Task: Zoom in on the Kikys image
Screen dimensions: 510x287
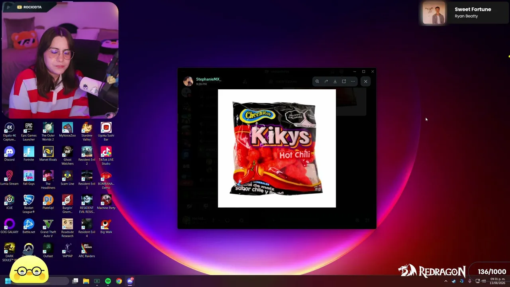Action: coord(317,81)
